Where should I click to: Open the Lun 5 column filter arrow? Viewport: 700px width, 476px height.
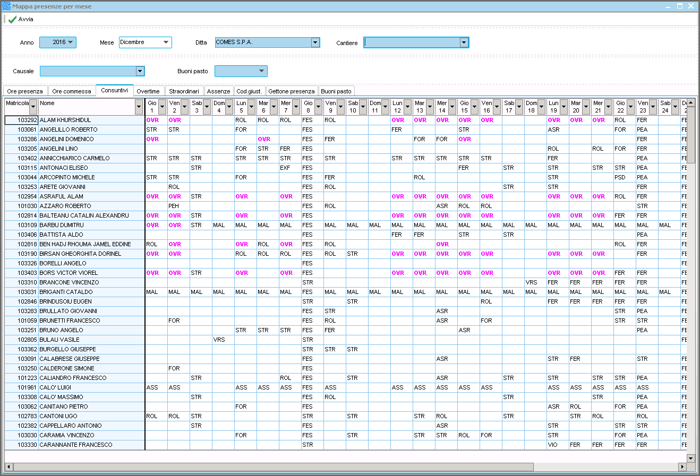[252, 107]
